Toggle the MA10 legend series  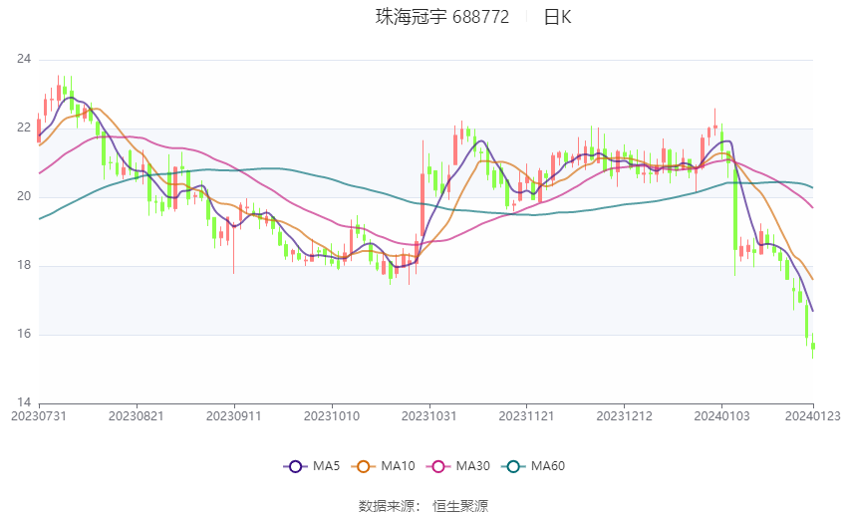click(x=383, y=466)
